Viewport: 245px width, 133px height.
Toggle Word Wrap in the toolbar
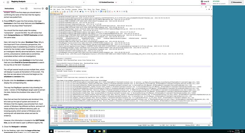[96, 12]
